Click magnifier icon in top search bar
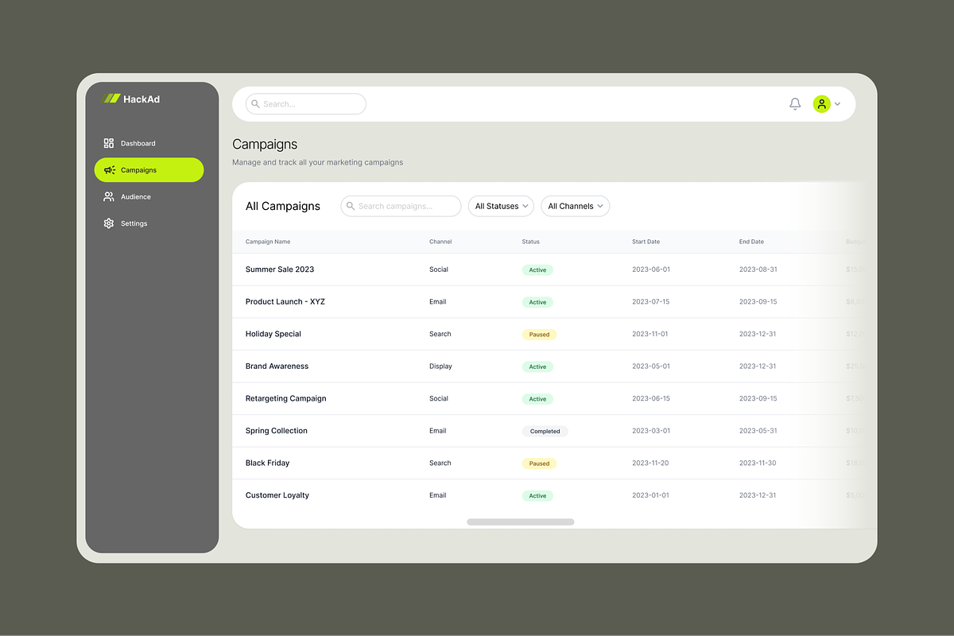 point(255,104)
